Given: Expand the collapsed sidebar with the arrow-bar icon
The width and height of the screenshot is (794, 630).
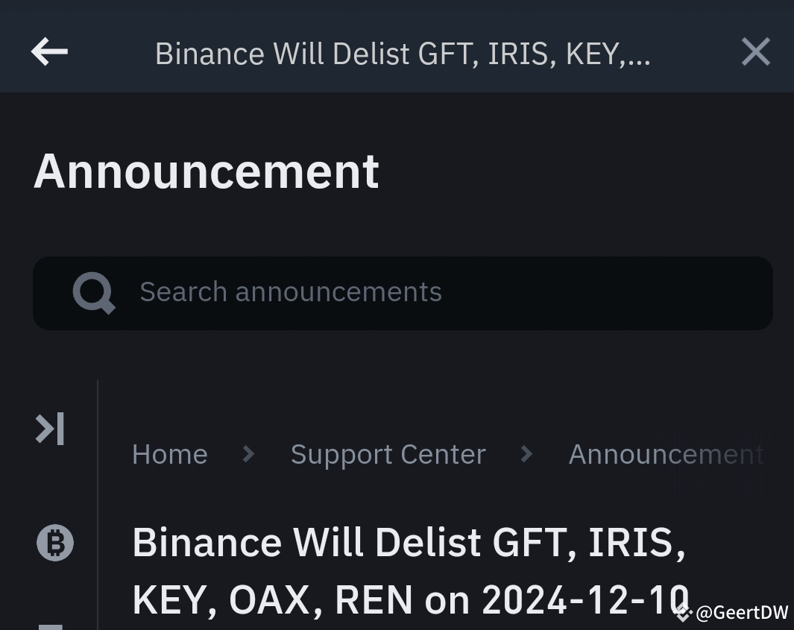Looking at the screenshot, I should tap(49, 428).
